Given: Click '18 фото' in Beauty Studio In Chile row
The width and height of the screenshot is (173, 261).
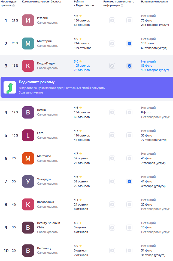Looking at the screenshot, I should click(x=147, y=227).
